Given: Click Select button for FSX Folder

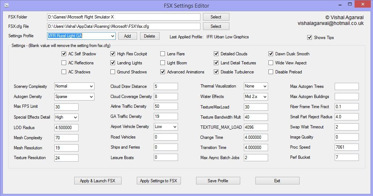Looking at the screenshot, I should [216, 17].
